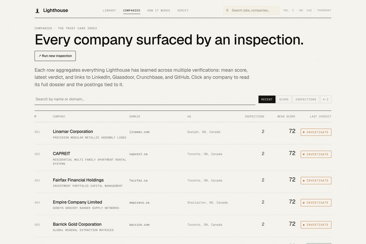Click the Inspections column header
Screen dimensions: 366x244
coord(254,116)
